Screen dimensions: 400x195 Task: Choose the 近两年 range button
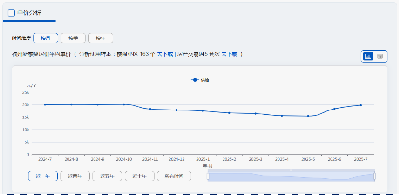click(x=75, y=176)
